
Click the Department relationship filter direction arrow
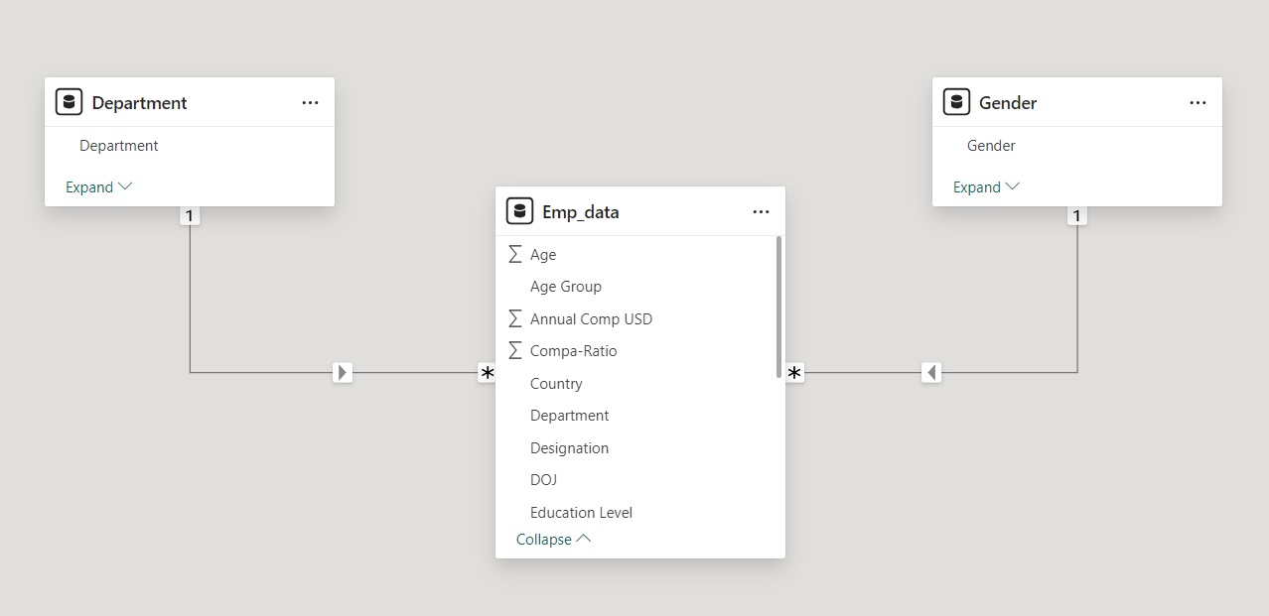(343, 373)
